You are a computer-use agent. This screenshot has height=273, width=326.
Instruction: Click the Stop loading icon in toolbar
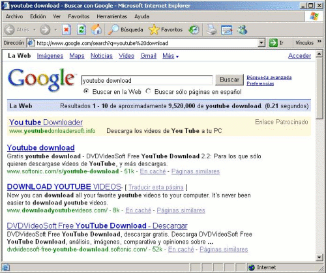(x=67, y=30)
